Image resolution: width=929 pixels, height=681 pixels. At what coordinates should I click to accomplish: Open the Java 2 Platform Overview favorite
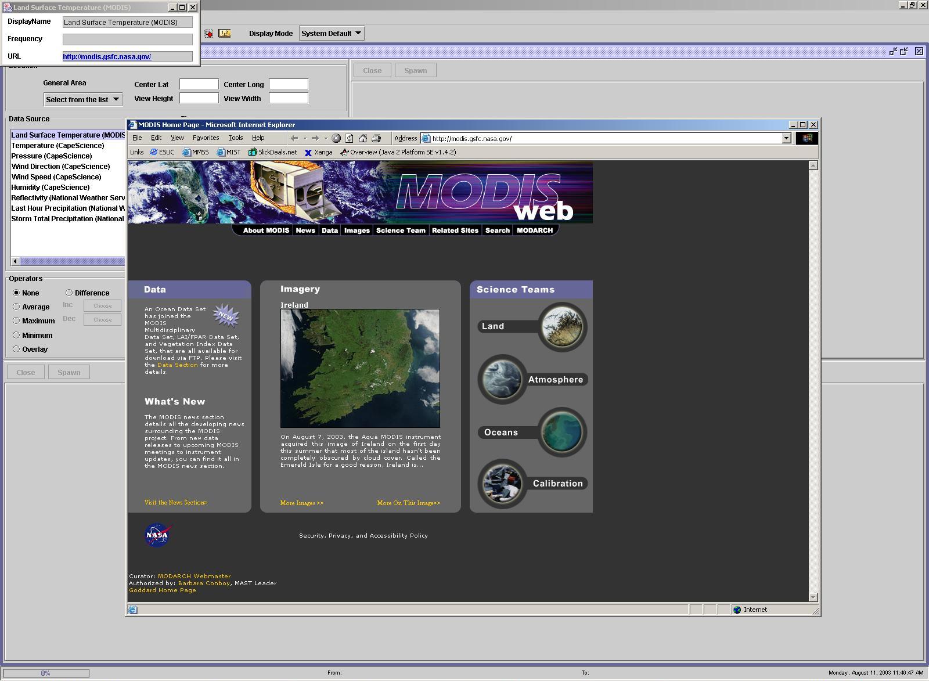click(x=398, y=152)
